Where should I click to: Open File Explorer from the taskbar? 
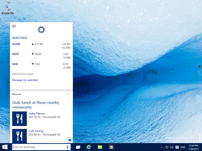[100, 147]
